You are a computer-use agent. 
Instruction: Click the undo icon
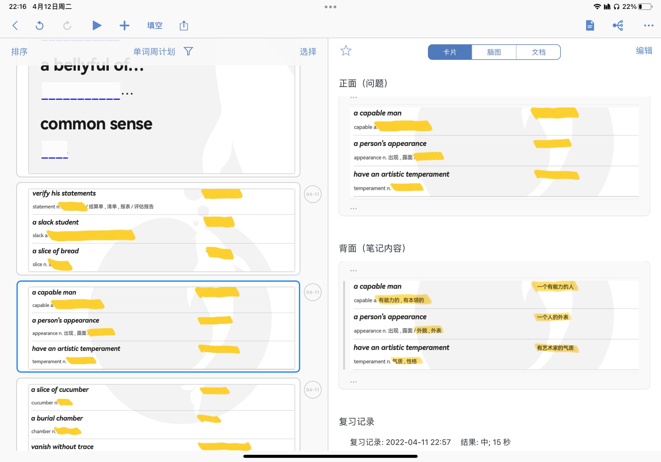(x=40, y=25)
